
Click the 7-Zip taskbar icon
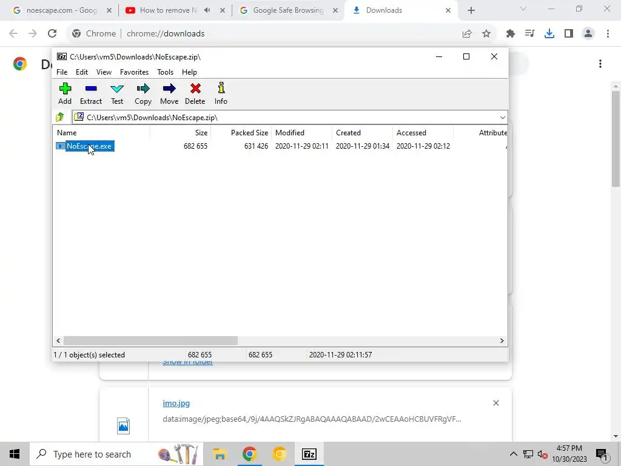[x=309, y=454]
